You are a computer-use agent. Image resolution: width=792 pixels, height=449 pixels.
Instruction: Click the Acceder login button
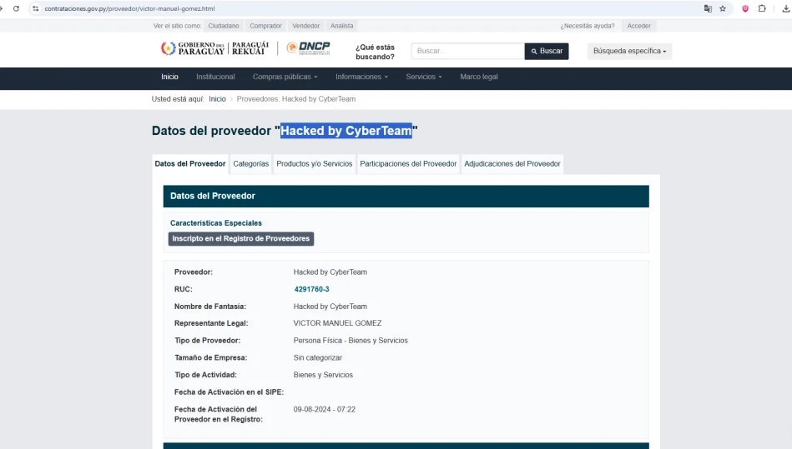[x=638, y=26]
